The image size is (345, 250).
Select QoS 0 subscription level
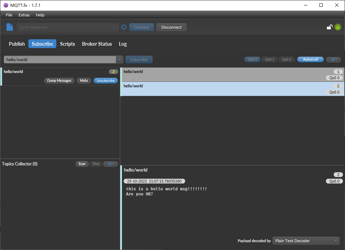pyautogui.click(x=252, y=60)
